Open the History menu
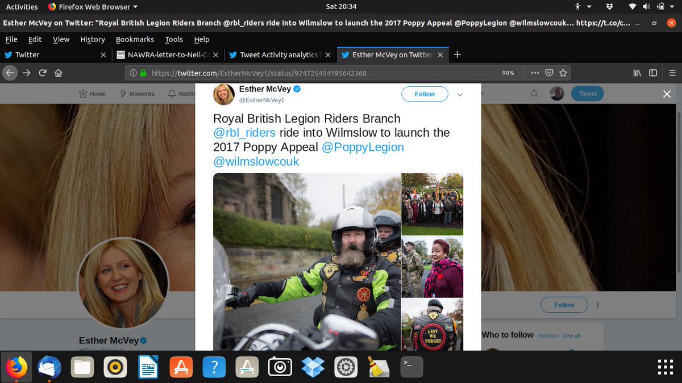This screenshot has width=682, height=383. (93, 39)
